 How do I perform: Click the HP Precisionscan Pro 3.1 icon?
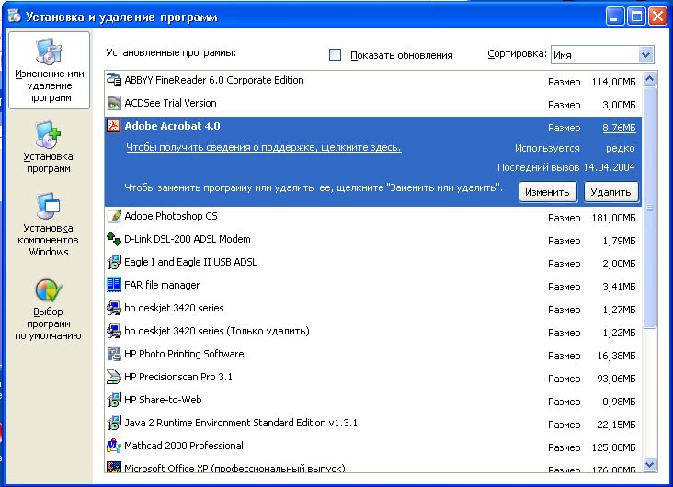(x=114, y=377)
